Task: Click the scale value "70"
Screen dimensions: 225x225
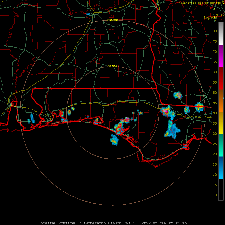Action: pos(215,52)
